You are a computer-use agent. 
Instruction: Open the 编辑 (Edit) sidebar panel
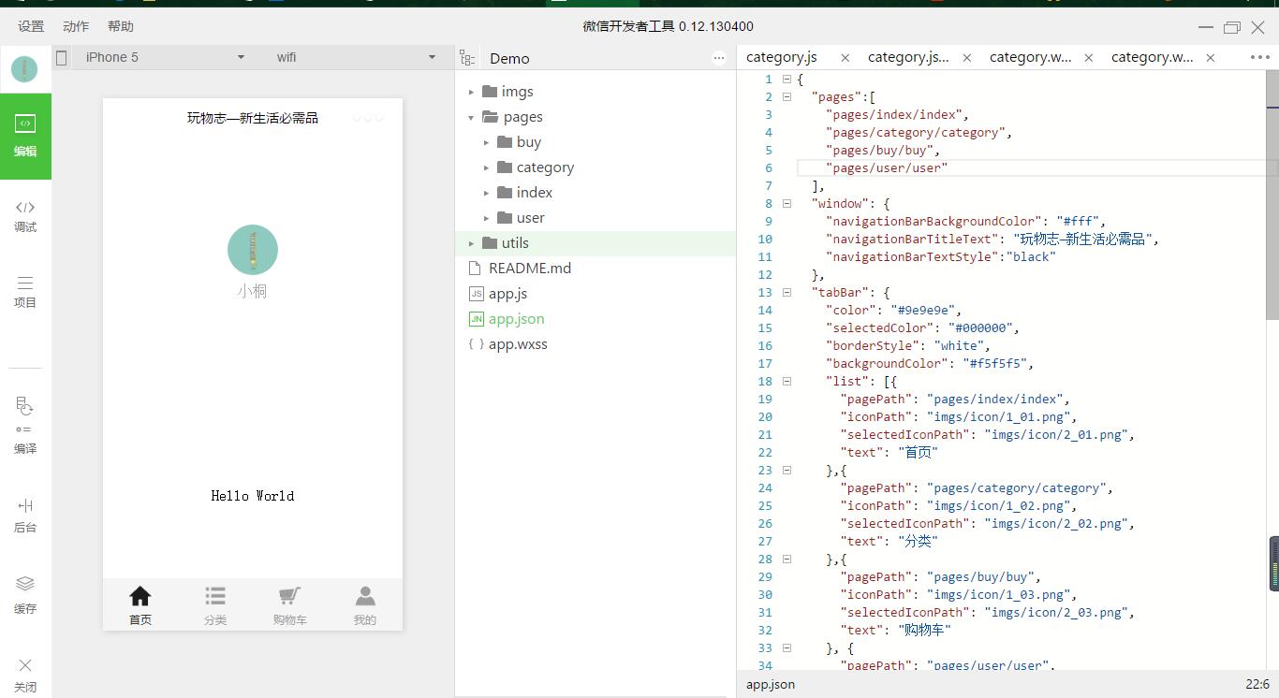click(x=25, y=136)
